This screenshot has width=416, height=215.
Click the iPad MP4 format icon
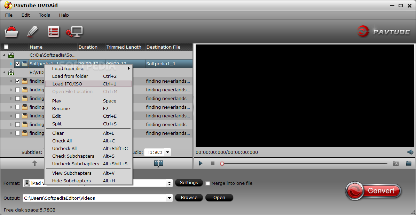click(27, 183)
